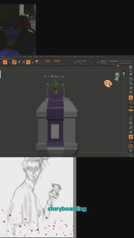The height and width of the screenshot is (238, 134).
Task: Click the yellow center square of the gizmo
Action: (x=55, y=92)
